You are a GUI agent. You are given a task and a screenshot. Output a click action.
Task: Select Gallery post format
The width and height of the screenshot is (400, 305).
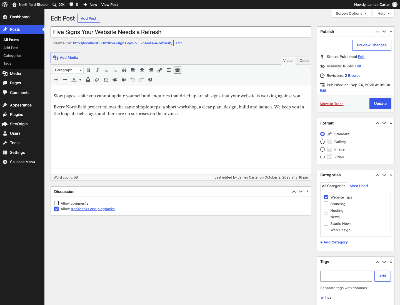(x=322, y=142)
